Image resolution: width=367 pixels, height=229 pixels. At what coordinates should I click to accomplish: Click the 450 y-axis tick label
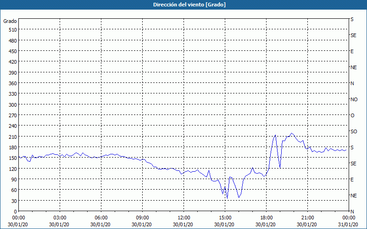tap(13, 51)
